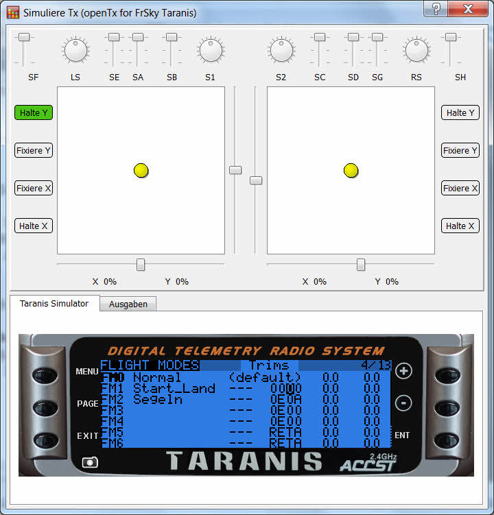Toggle the SH switch
This screenshot has width=494, height=515.
451,37
